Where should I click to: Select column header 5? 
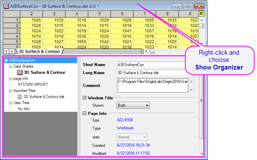99,14
